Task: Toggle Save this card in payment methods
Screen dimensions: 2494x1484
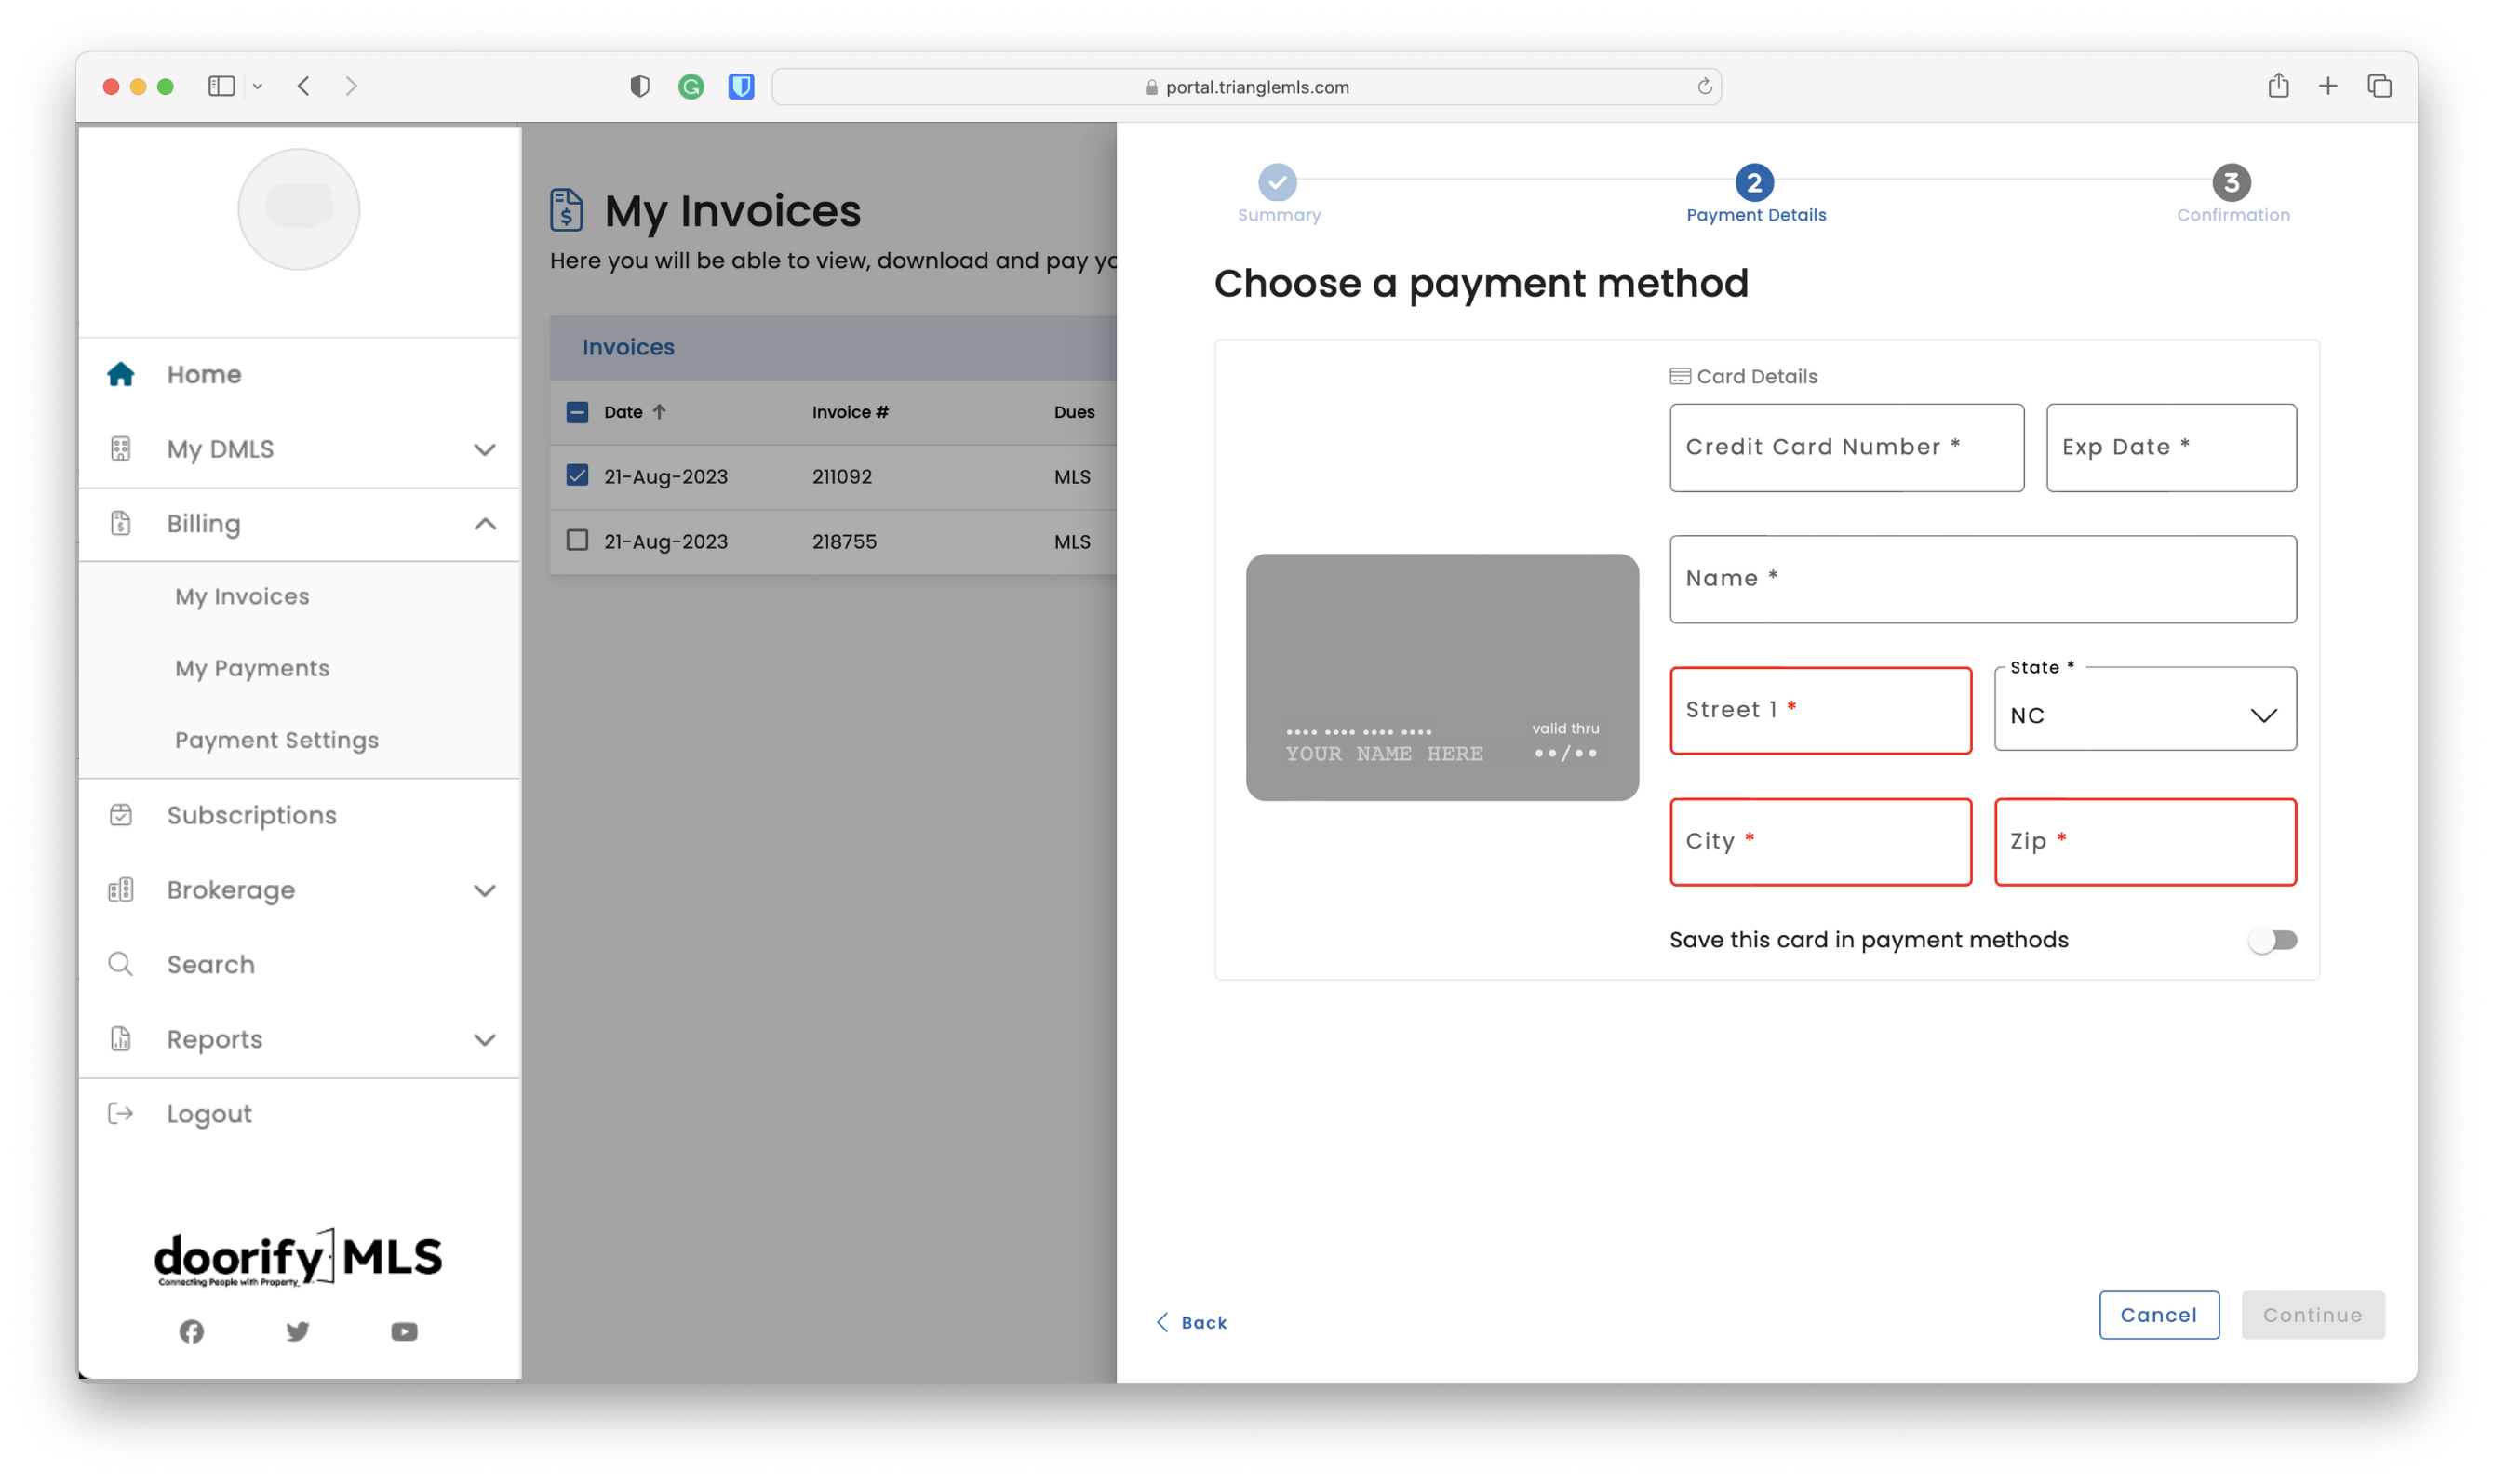Action: coord(2272,940)
